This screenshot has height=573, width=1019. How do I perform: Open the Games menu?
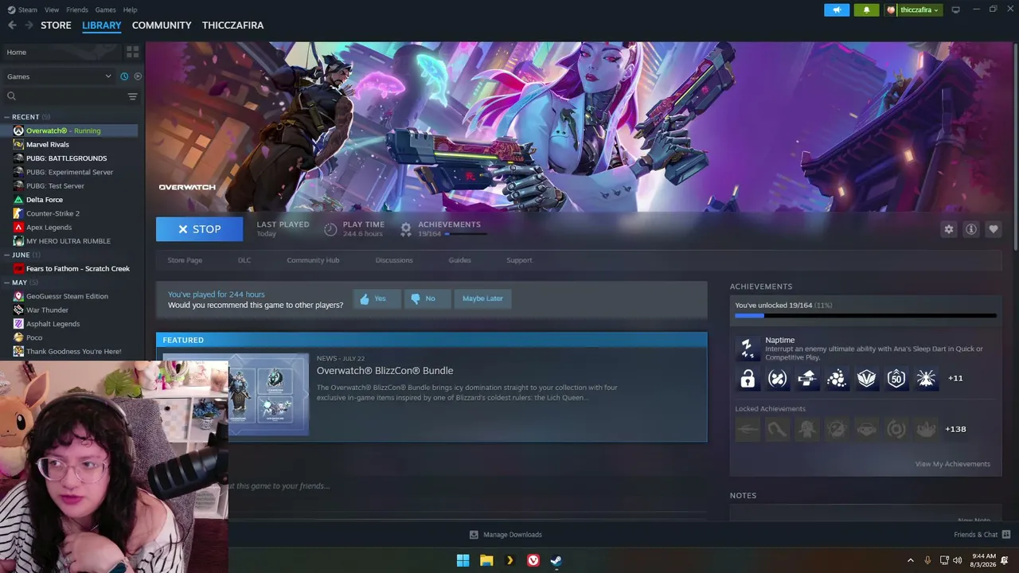[105, 10]
